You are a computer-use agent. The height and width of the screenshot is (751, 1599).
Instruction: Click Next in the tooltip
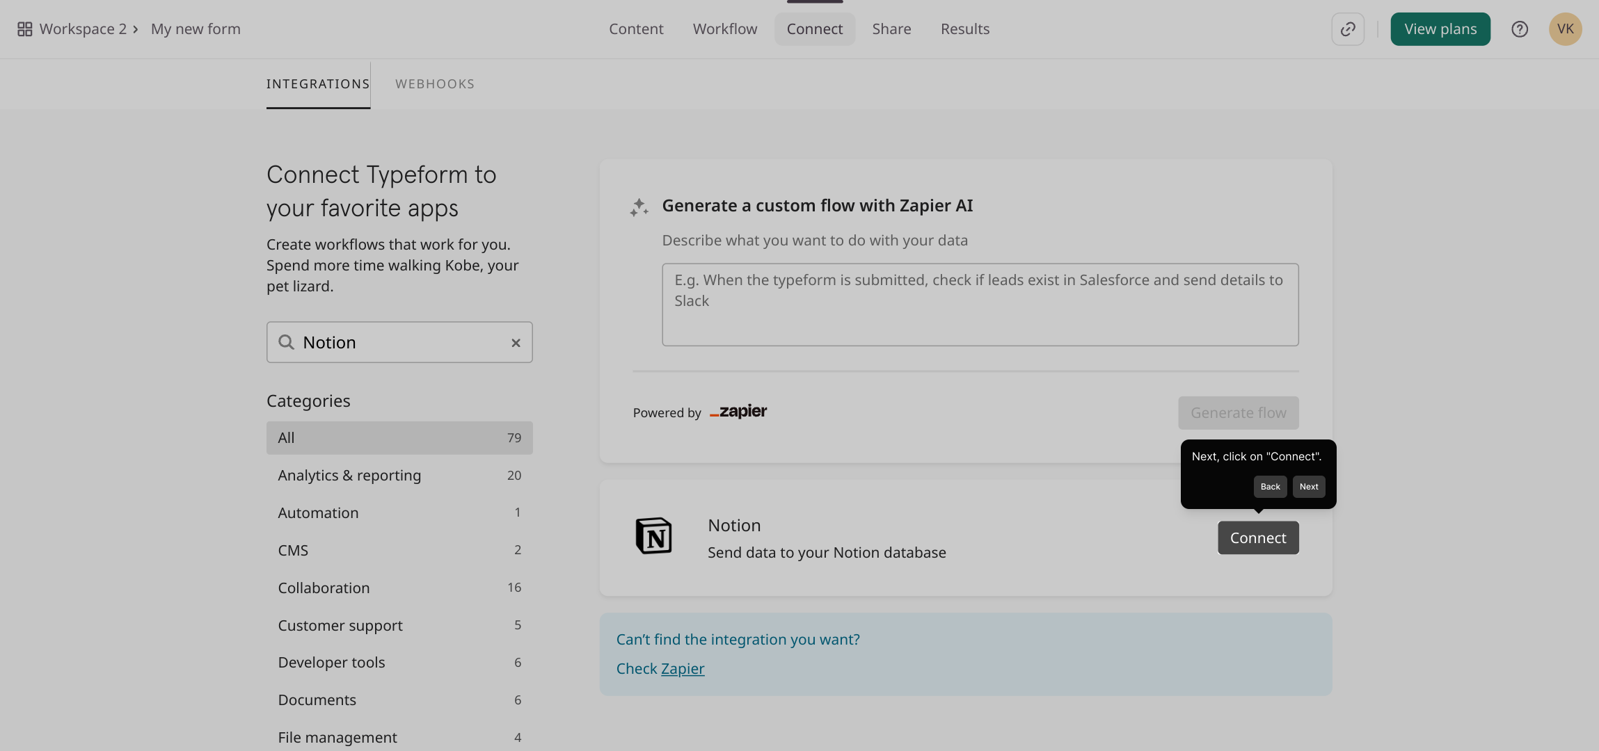click(x=1308, y=487)
